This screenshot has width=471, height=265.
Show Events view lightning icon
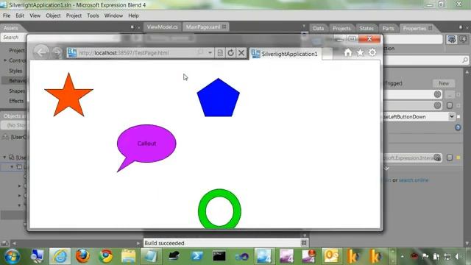[463, 39]
